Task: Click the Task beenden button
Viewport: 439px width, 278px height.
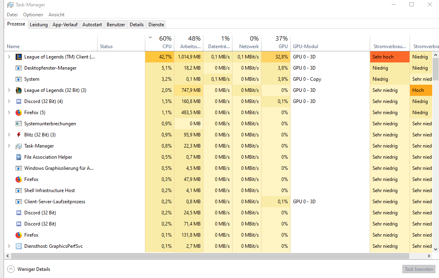Action: tap(419, 269)
